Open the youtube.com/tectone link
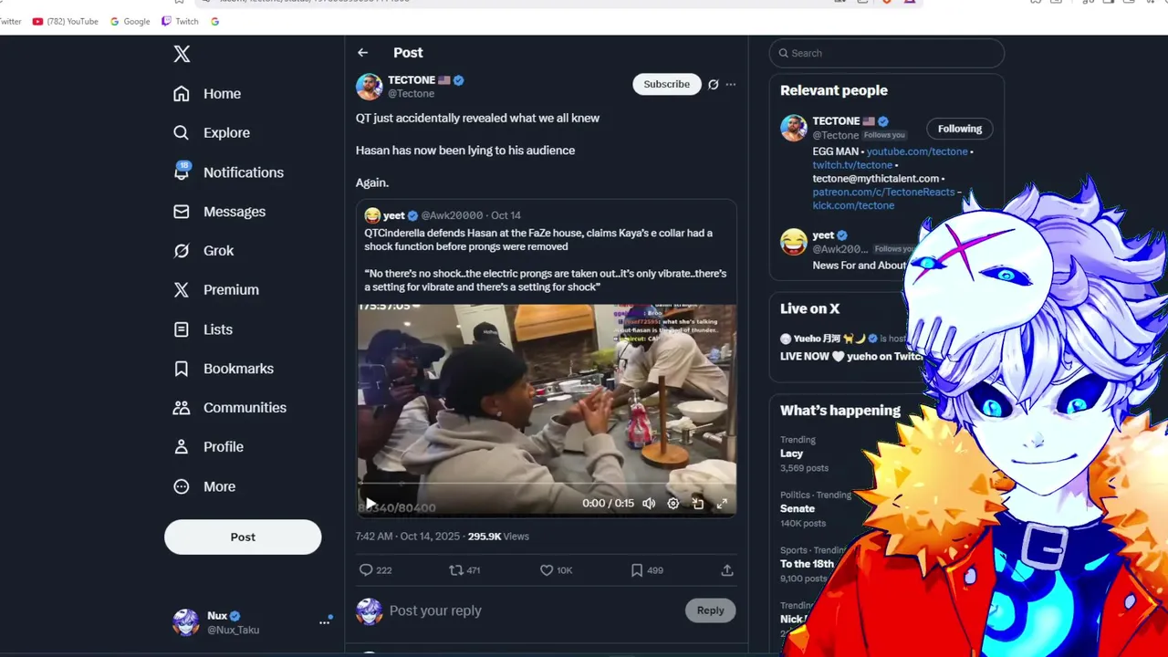Screen dimensions: 1168x657 point(917,151)
